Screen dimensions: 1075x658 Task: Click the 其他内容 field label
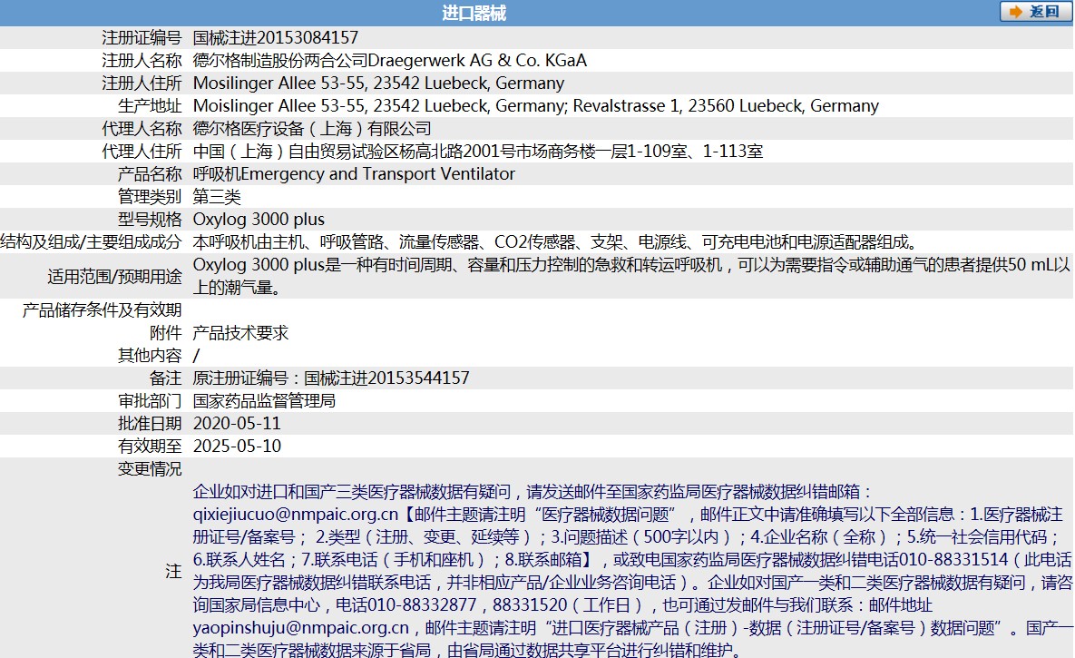click(x=150, y=356)
